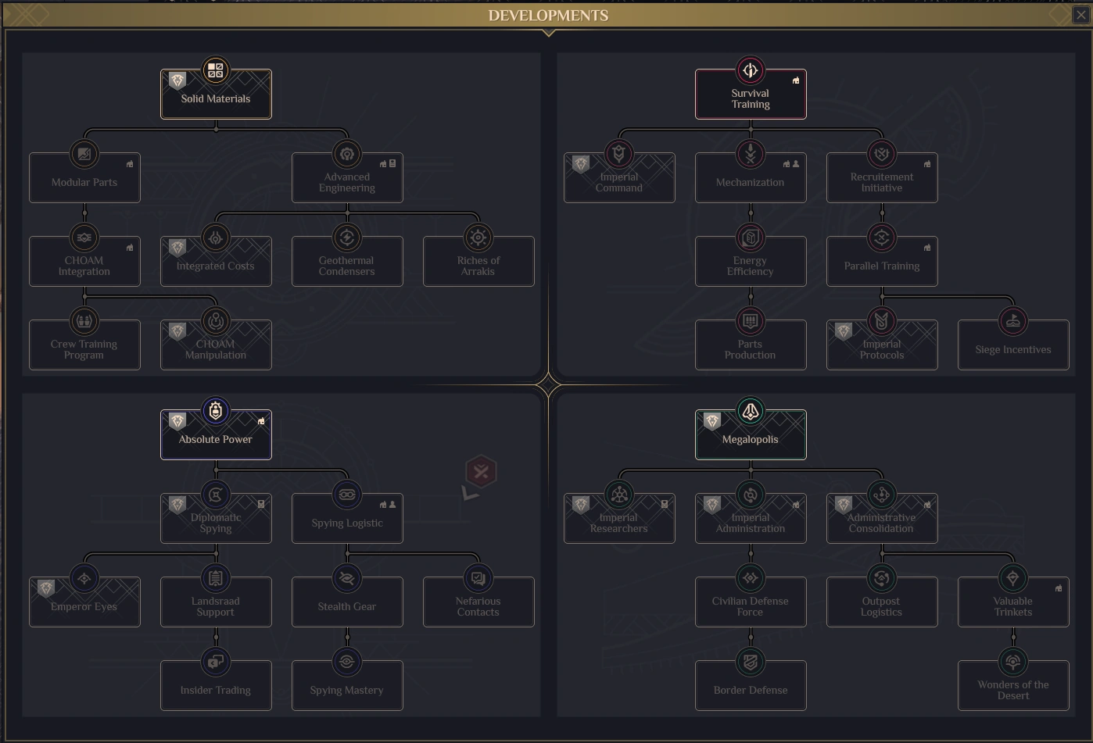
Task: Open the Integrated Costs development card
Action: pyautogui.click(x=216, y=261)
